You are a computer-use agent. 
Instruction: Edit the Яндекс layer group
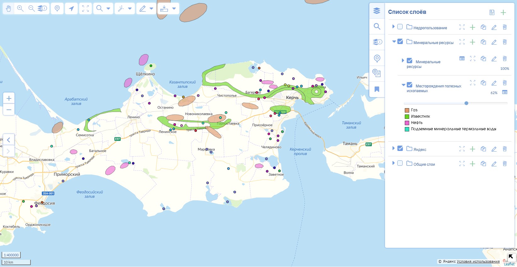[x=494, y=149]
